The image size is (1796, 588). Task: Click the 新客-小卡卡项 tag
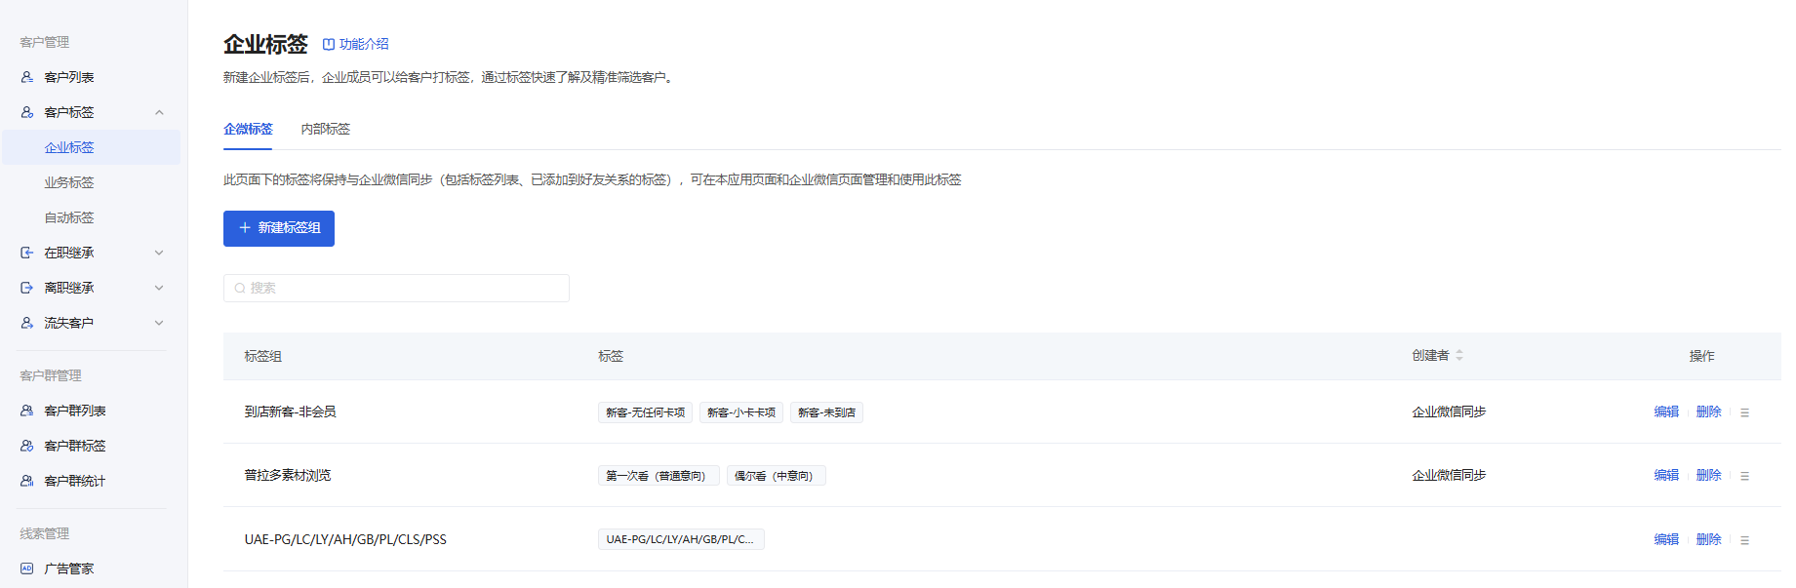click(x=741, y=412)
